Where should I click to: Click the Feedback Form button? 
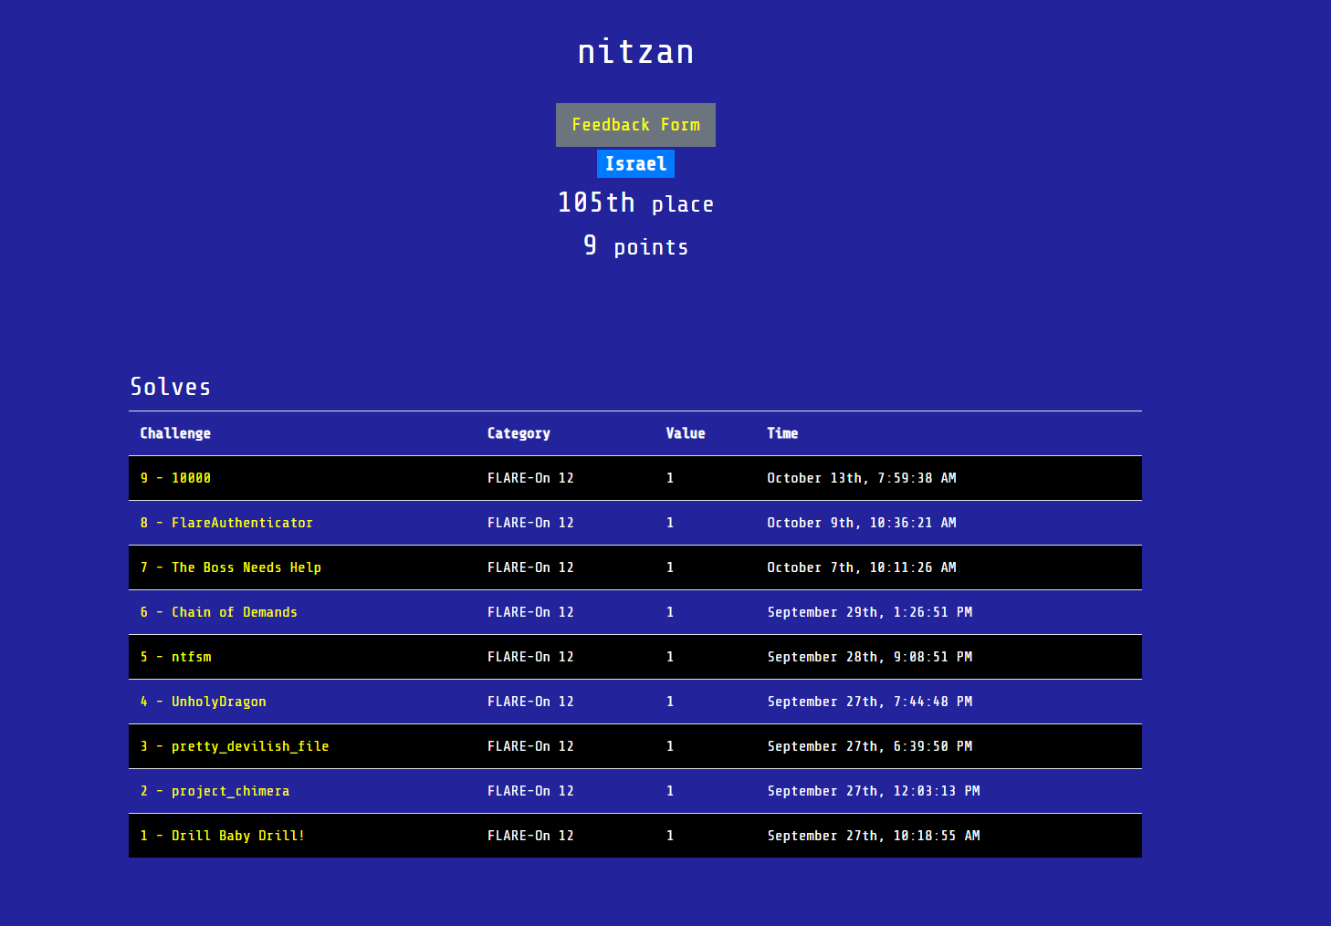[635, 125]
